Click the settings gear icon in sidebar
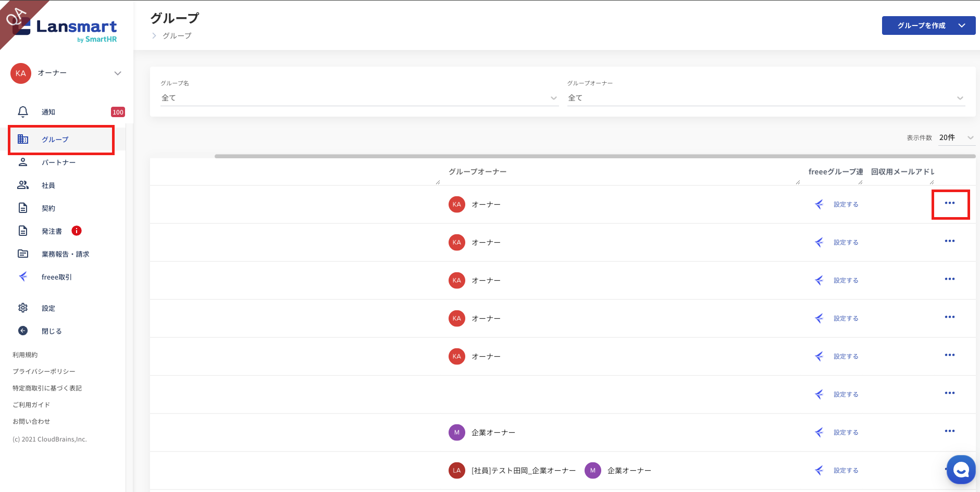The height and width of the screenshot is (492, 980). click(x=23, y=308)
